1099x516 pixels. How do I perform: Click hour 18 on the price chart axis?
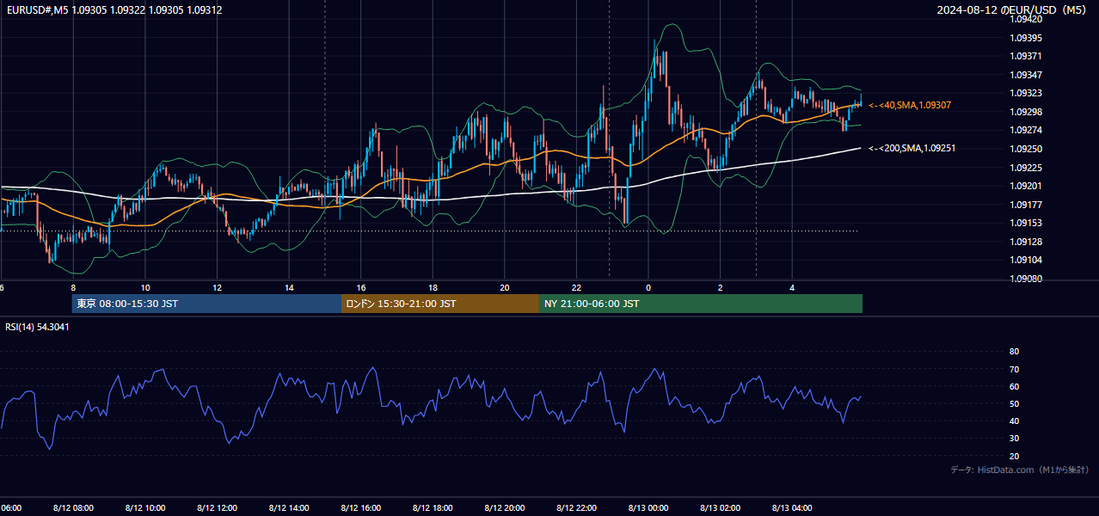(433, 287)
